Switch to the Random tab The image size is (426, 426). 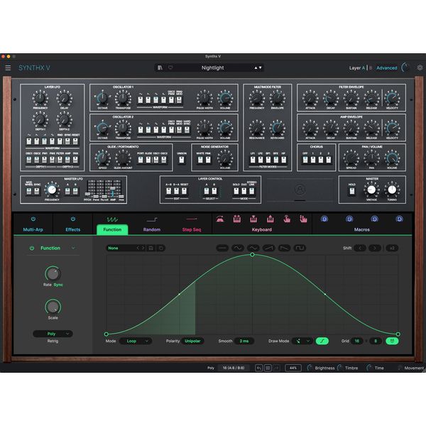tap(152, 224)
